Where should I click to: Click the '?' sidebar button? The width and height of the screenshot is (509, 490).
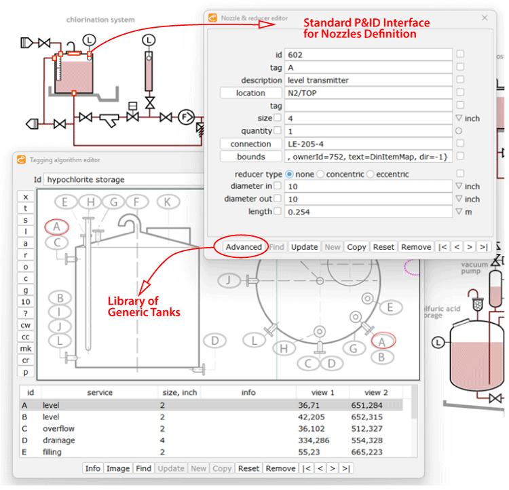(26, 315)
